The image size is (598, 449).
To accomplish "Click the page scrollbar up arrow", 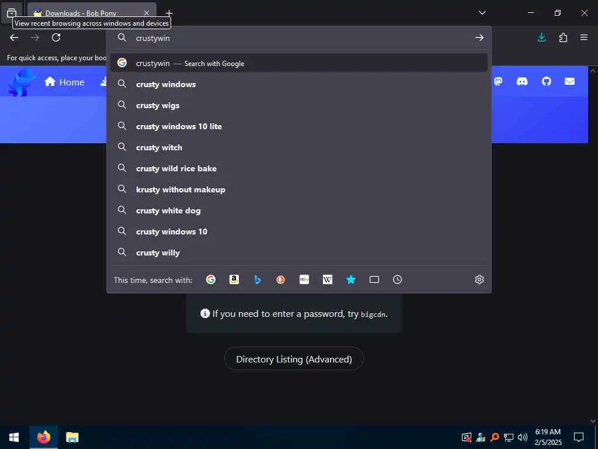I will click(593, 71).
